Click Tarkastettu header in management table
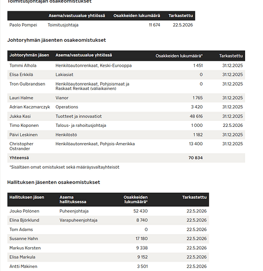This screenshot has width=263, height=271. 231,56
